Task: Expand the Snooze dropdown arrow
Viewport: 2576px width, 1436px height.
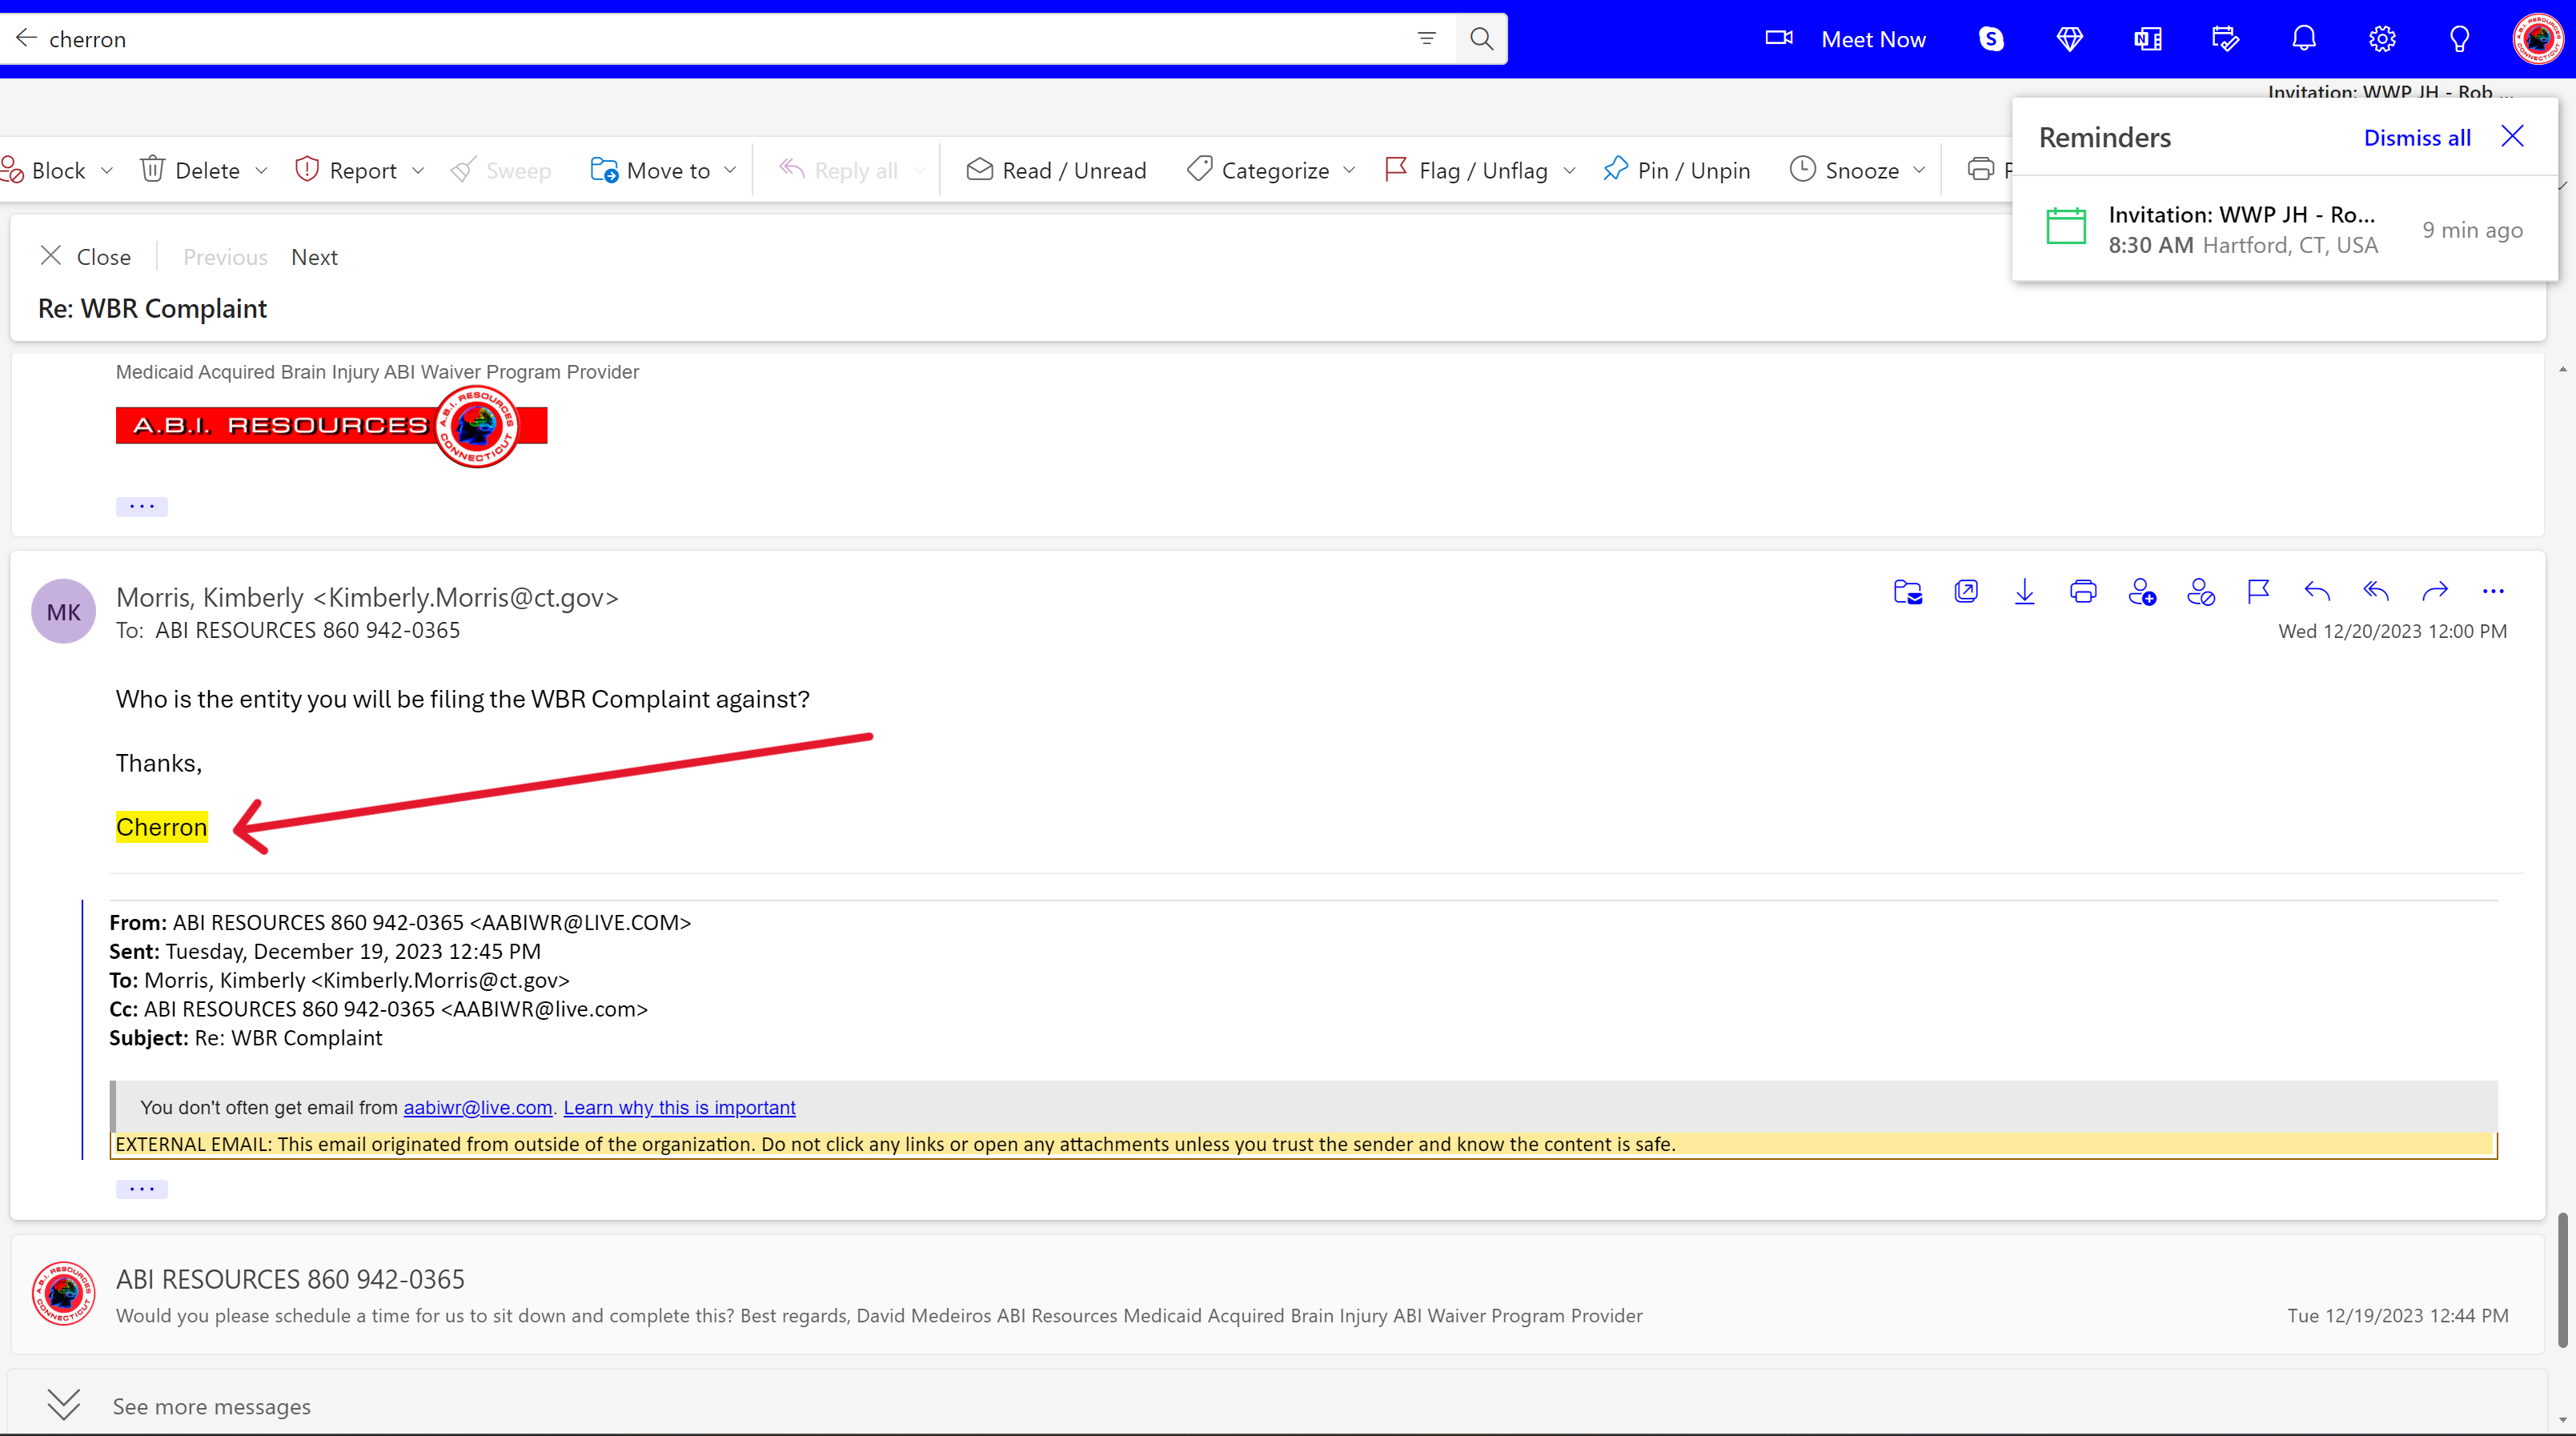Action: 1919,170
